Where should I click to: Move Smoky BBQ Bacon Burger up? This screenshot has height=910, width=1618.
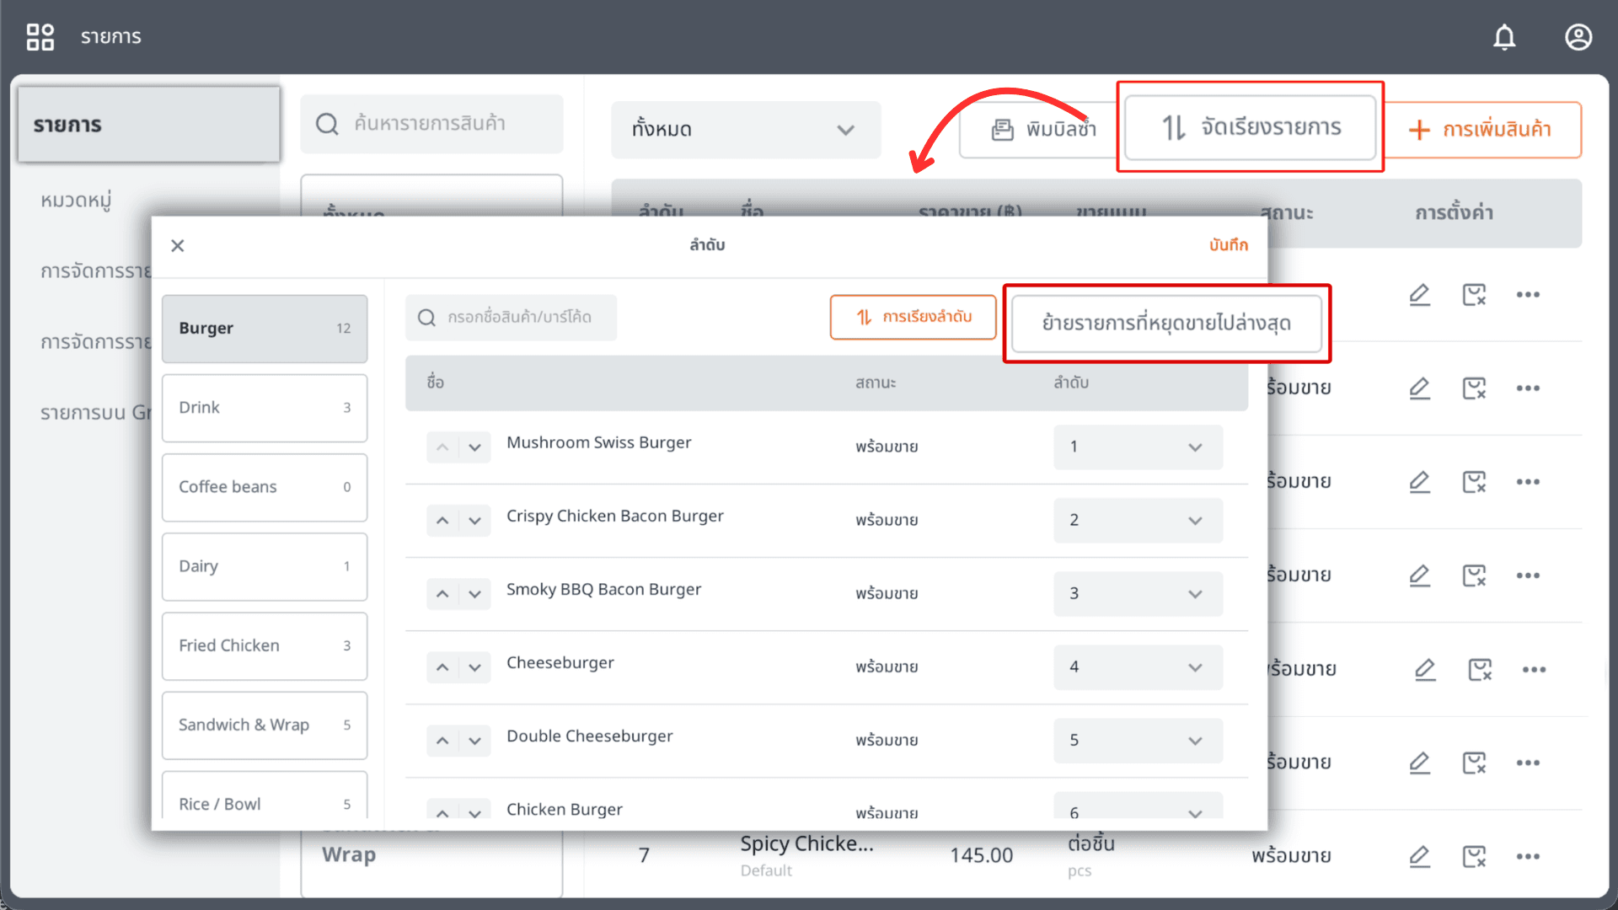point(442,594)
